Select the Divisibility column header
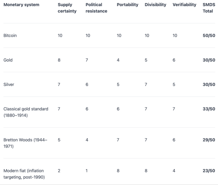The image size is (218, 185). [156, 5]
